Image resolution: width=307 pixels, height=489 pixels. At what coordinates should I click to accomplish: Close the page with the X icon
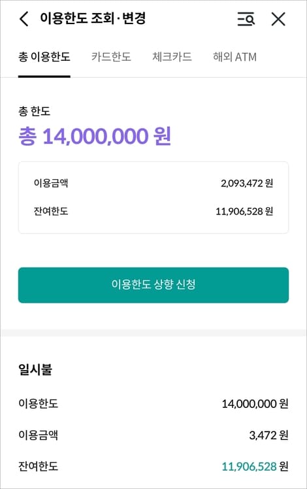tap(278, 19)
